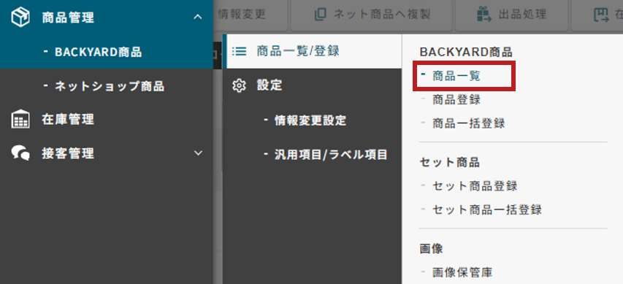Image resolution: width=623 pixels, height=284 pixels.
Task: Click the 出品処理 button
Action: tap(512, 15)
